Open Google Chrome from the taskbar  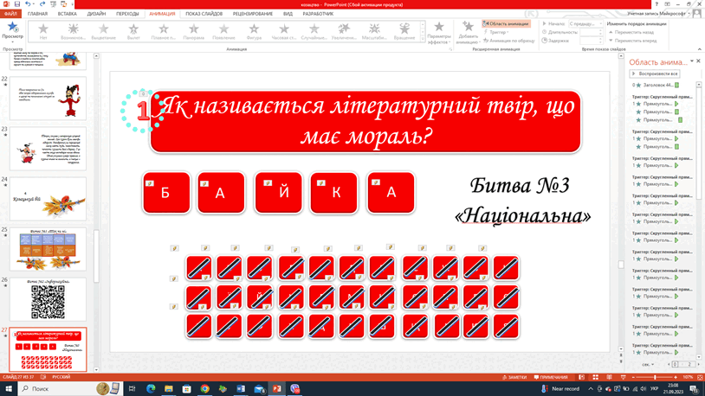(204, 389)
